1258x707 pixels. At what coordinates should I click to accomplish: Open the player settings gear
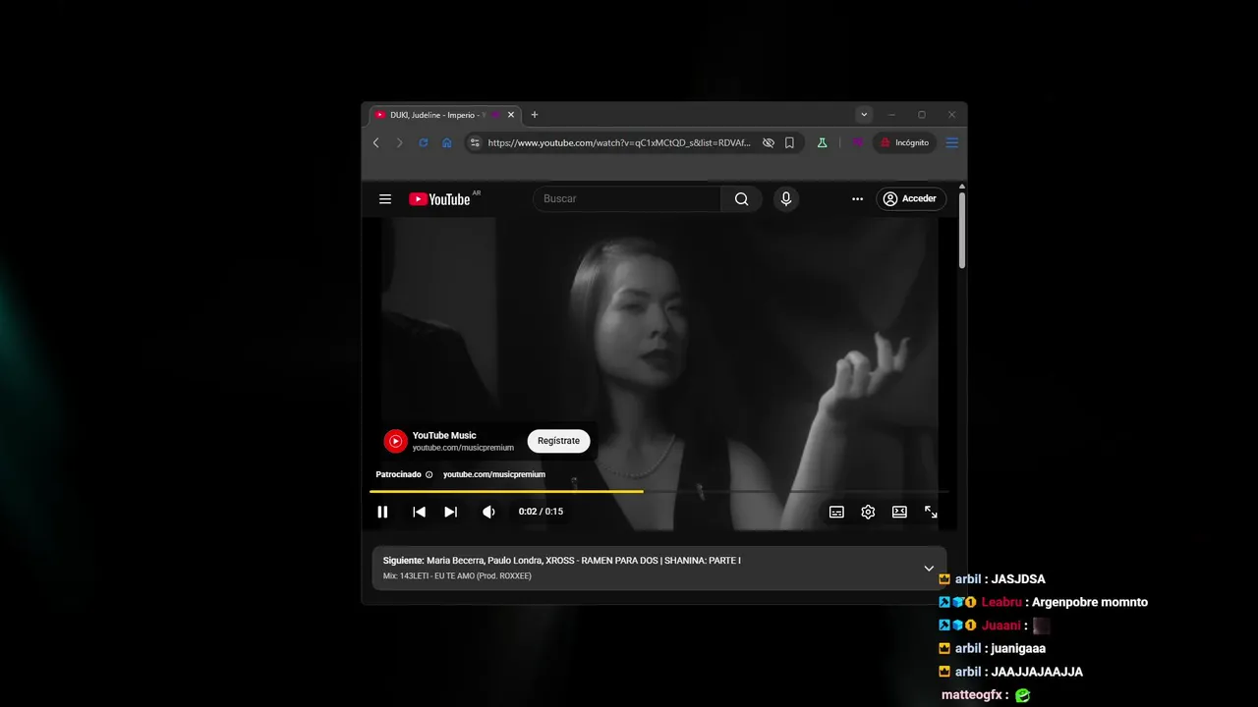click(868, 512)
